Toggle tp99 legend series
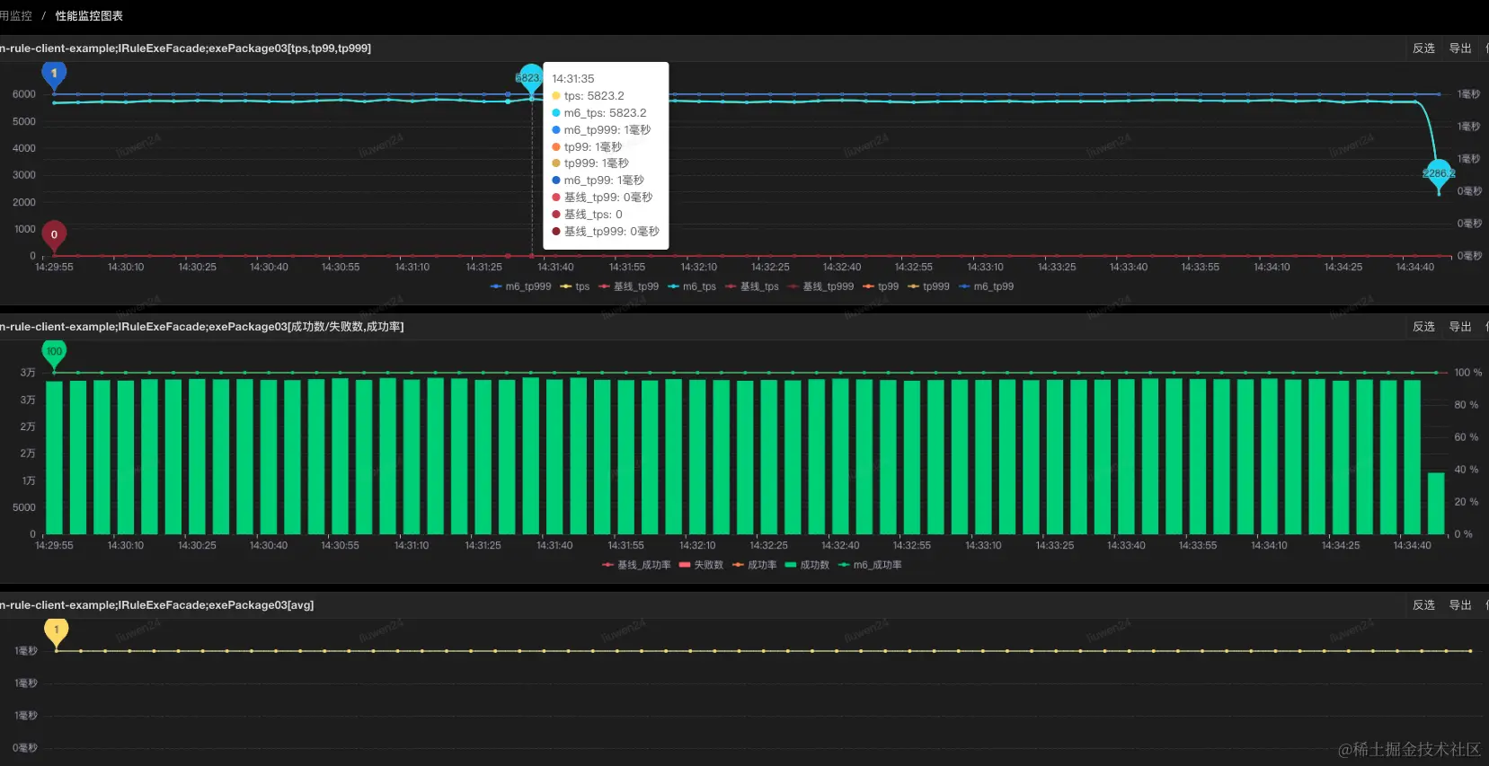Viewport: 1489px width, 766px height. coord(881,286)
